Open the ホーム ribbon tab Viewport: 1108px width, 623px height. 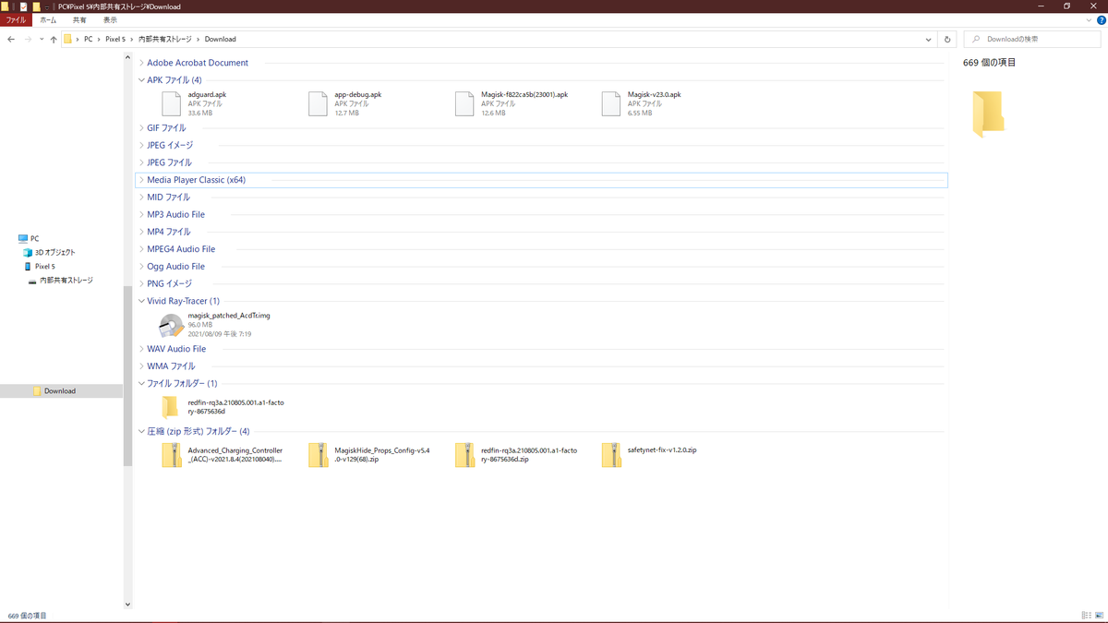(48, 19)
